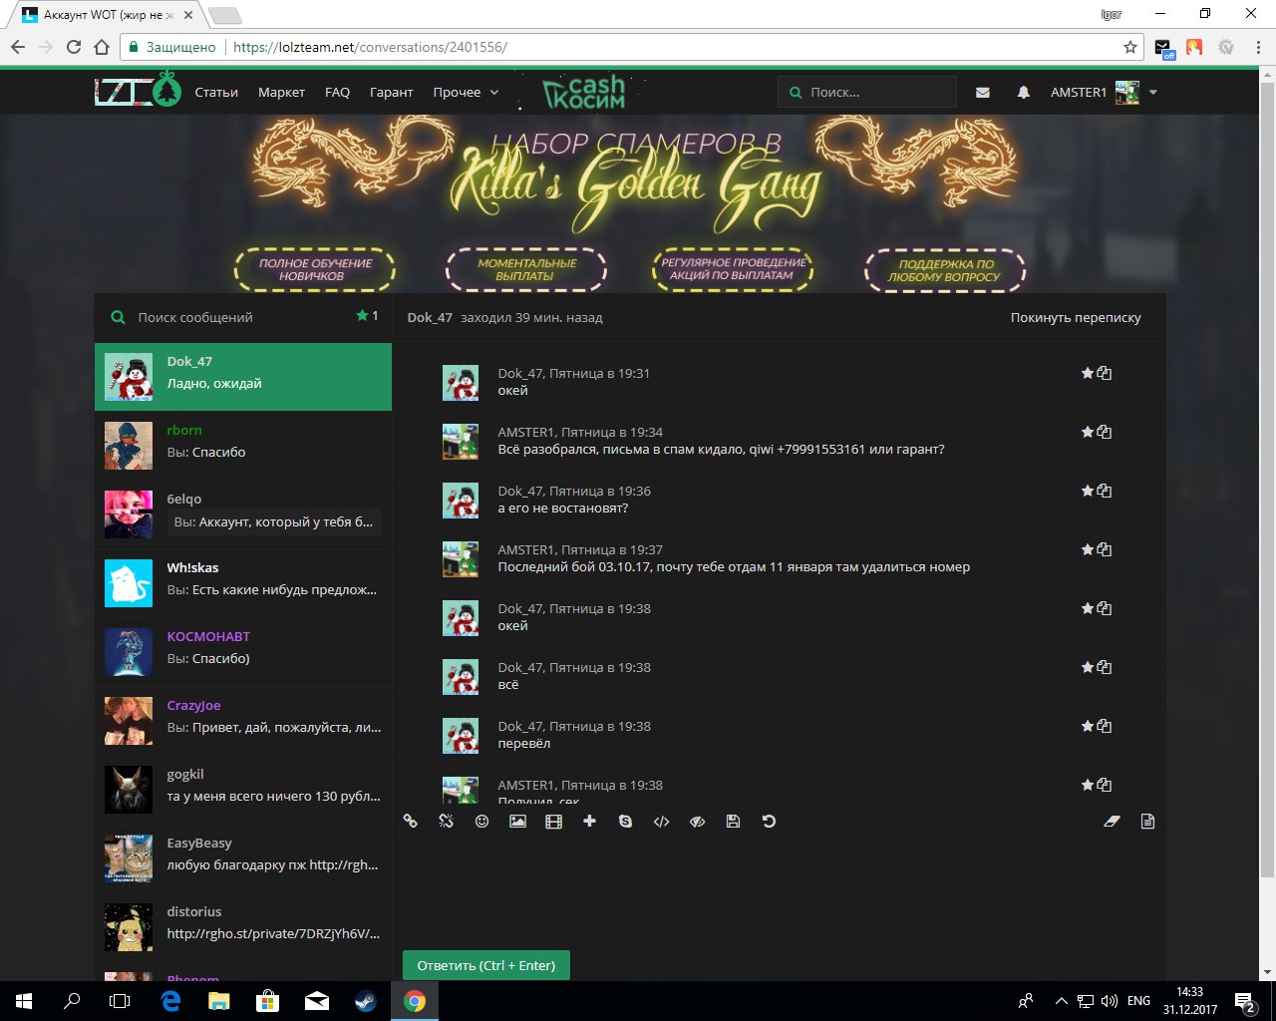The height and width of the screenshot is (1021, 1276).
Task: Open the smiley emoji picker
Action: [481, 822]
